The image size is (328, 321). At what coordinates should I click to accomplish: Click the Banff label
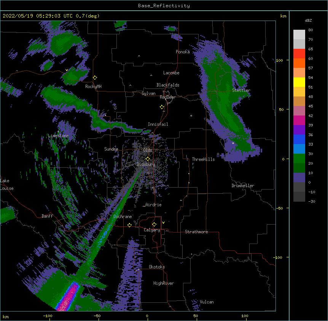coord(47,216)
